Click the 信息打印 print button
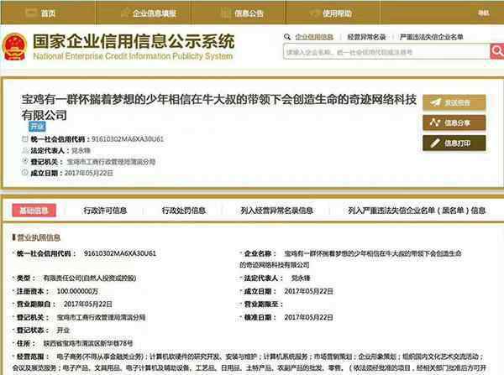Screen dimensions: 504x375 pos(454,143)
